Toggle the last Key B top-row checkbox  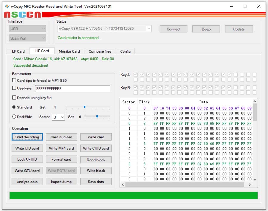click(254, 87)
